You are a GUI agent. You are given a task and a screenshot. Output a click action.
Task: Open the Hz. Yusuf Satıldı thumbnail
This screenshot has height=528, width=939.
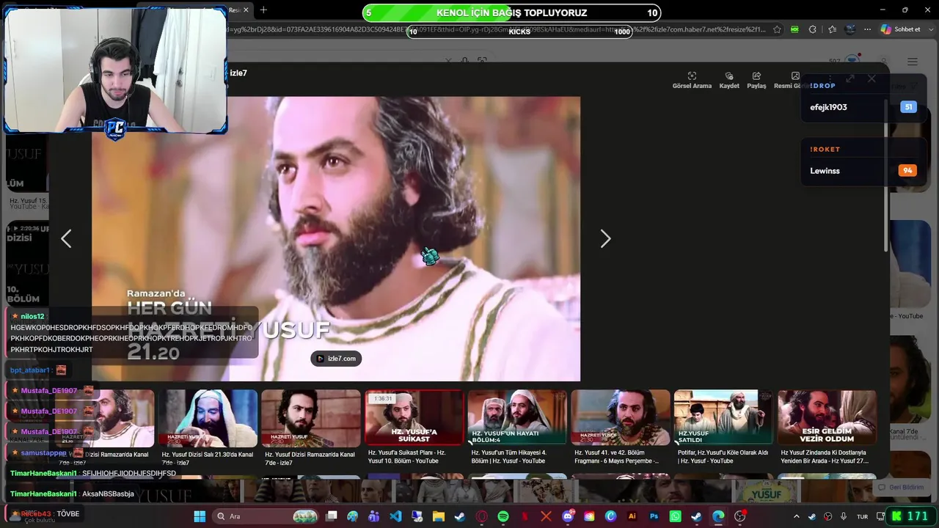point(723,417)
